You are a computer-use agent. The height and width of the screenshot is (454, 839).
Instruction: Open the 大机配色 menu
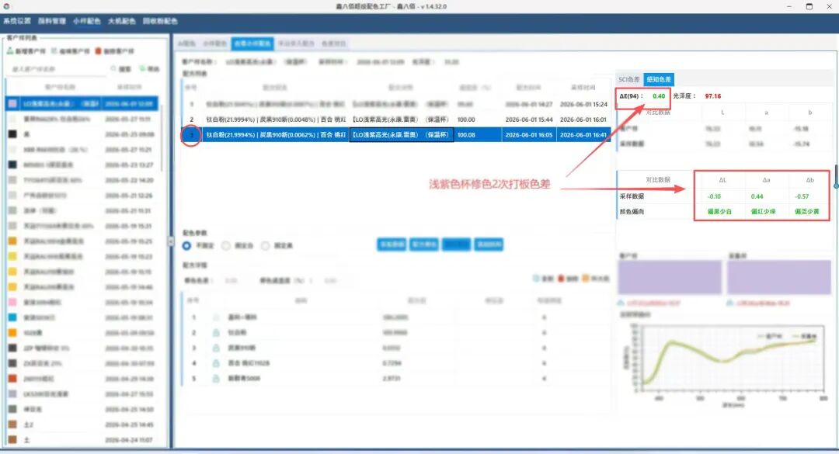[x=121, y=21]
